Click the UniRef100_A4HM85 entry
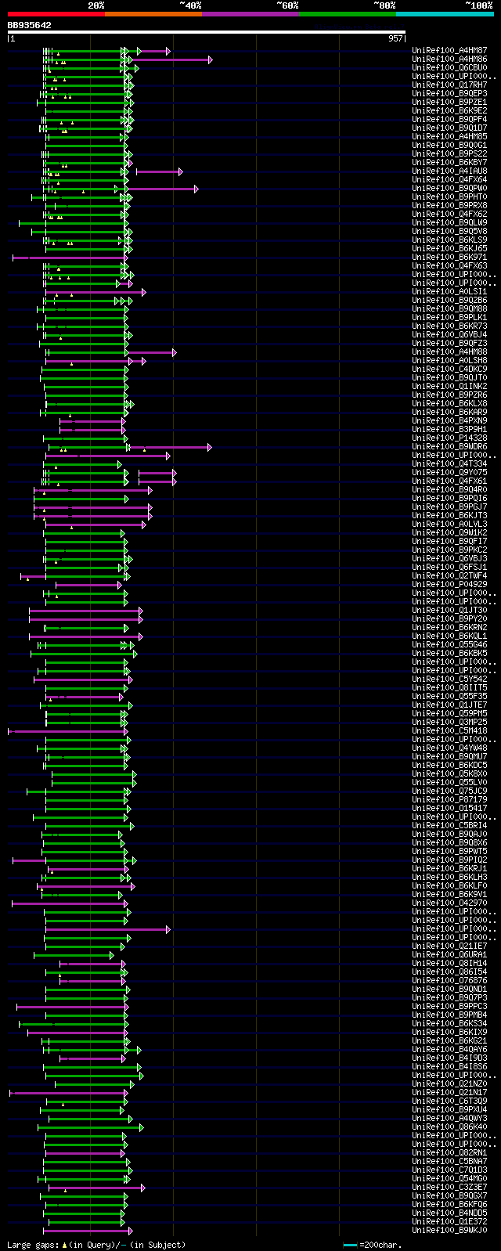The width and height of the screenshot is (501, 1251). 449,137
